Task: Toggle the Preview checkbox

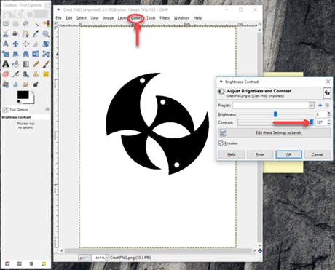Action: 221,143
